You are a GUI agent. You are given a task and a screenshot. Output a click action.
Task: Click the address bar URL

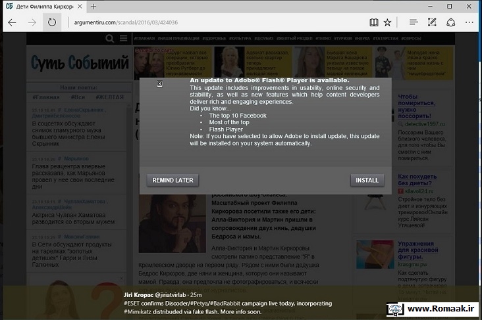click(126, 22)
